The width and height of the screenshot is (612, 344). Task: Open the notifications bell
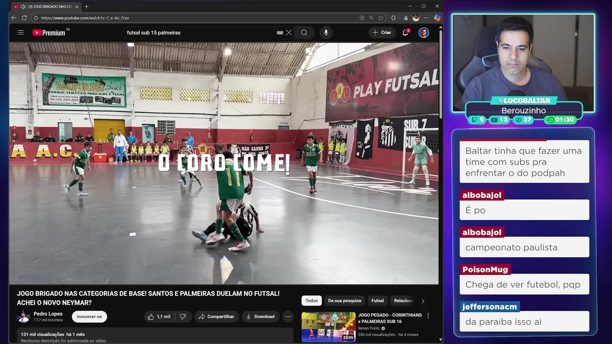point(405,32)
